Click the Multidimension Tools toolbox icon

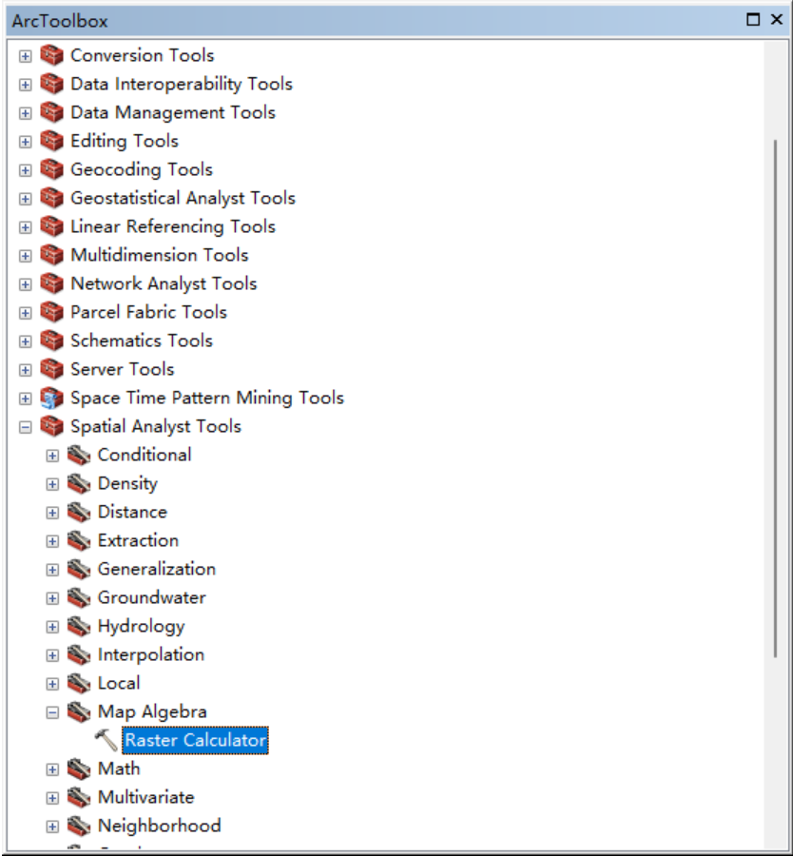(52, 255)
